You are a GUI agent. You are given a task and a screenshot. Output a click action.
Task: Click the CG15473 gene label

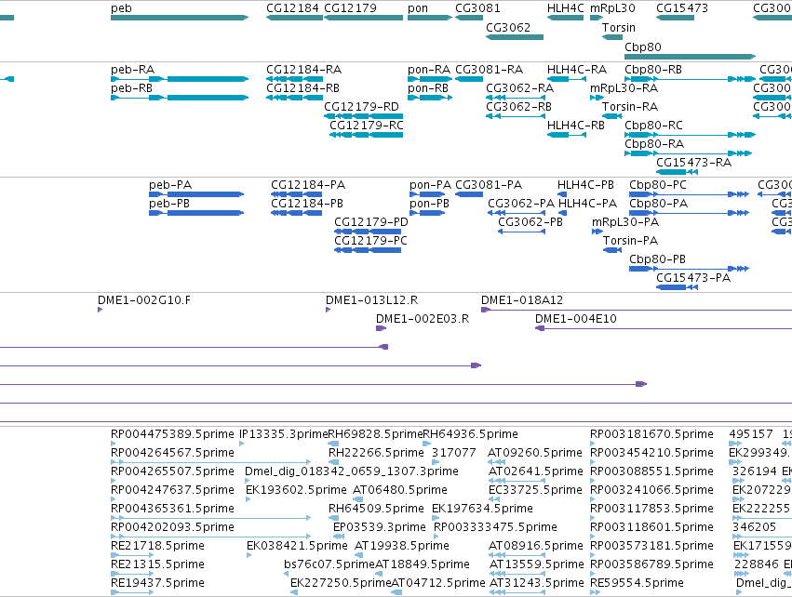coord(682,8)
